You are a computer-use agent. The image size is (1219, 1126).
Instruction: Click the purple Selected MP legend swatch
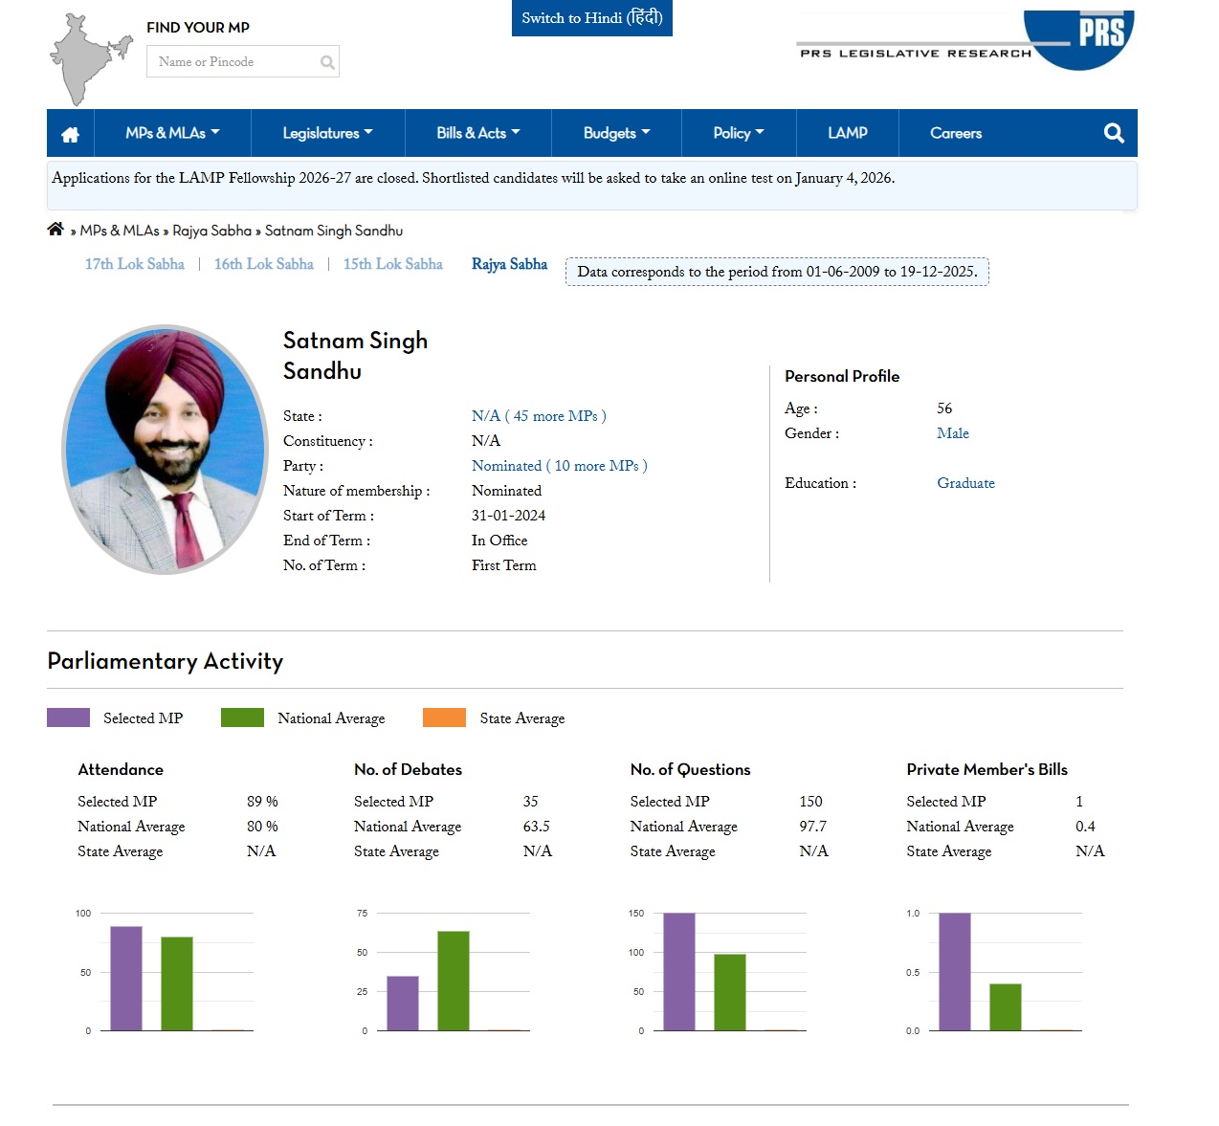(68, 718)
